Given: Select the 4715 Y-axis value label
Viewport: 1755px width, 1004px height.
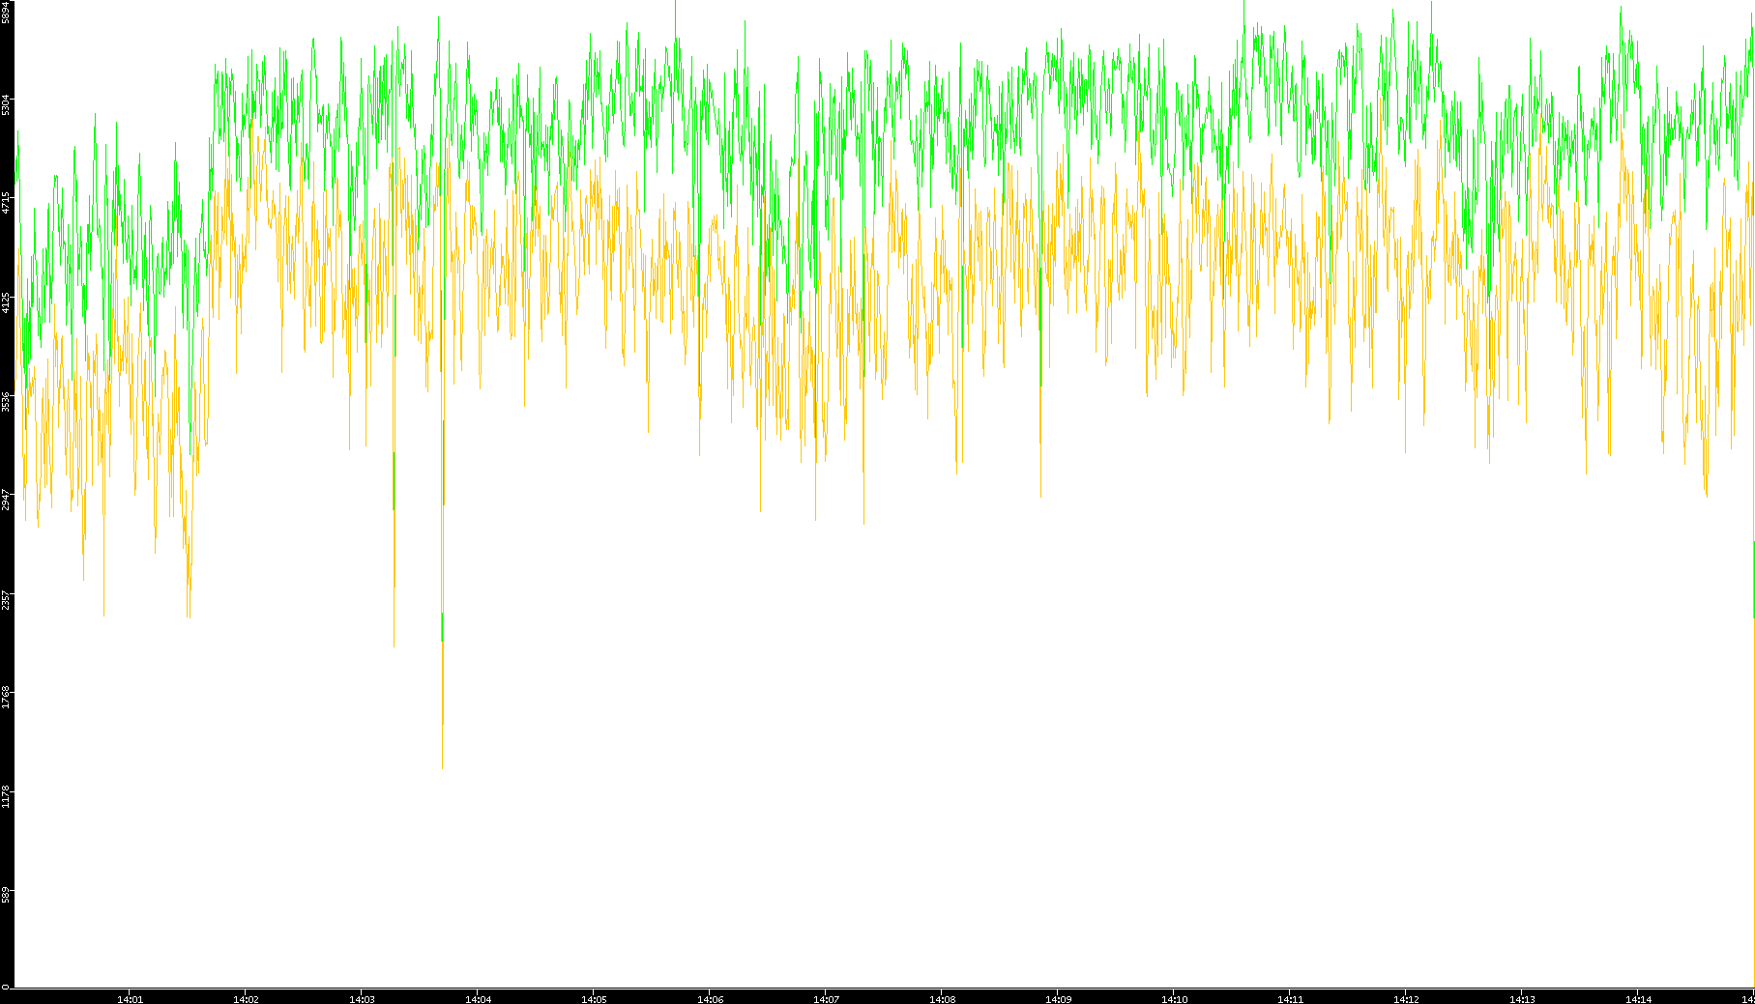Looking at the screenshot, I should 6,203.
